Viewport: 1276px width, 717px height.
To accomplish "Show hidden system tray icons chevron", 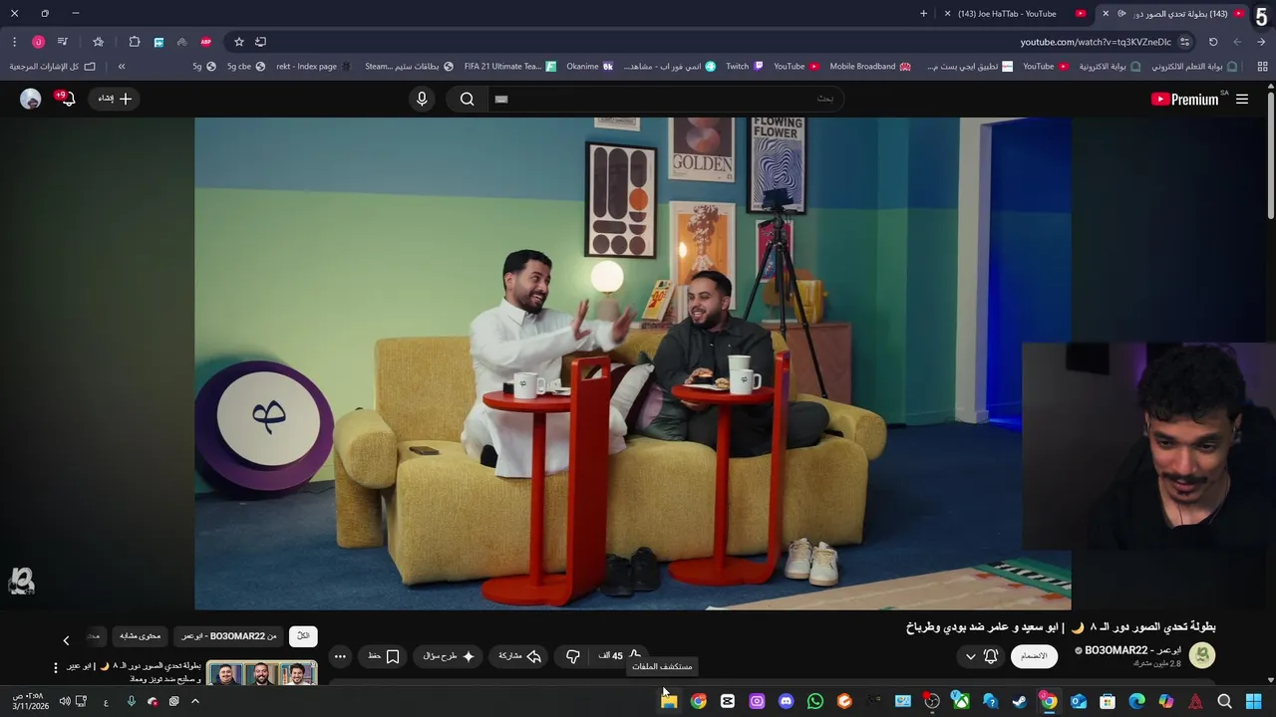I will click(x=195, y=701).
